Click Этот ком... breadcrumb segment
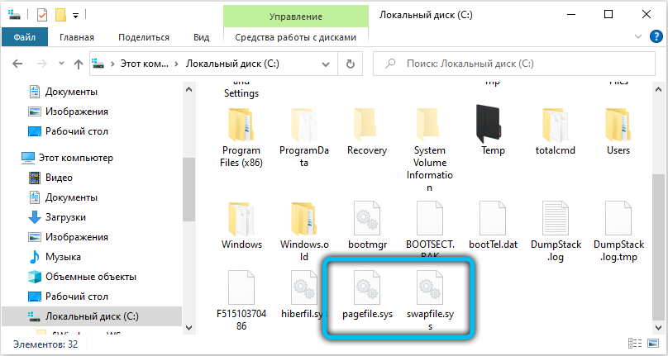 pos(145,64)
